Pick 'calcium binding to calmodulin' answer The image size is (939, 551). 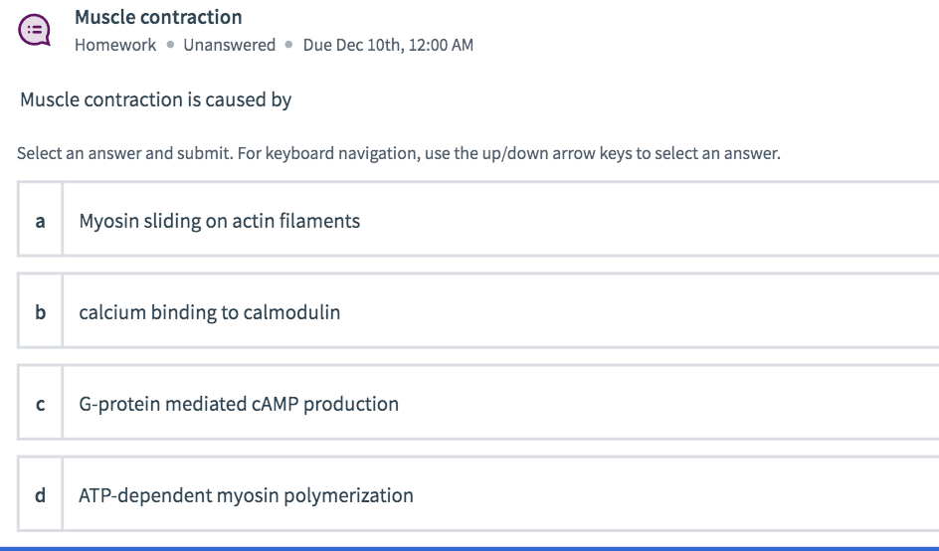click(210, 312)
